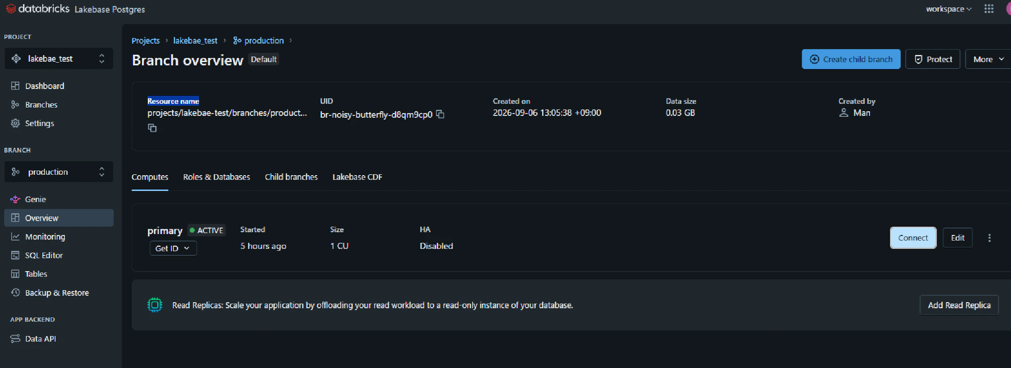The image size is (1011, 368).
Task: Click the Branch overview heading
Action: 187,60
